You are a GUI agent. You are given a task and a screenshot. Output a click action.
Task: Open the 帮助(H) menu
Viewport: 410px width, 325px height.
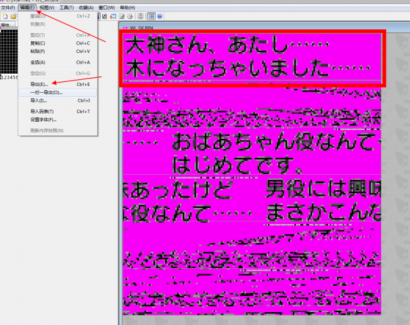click(x=127, y=7)
